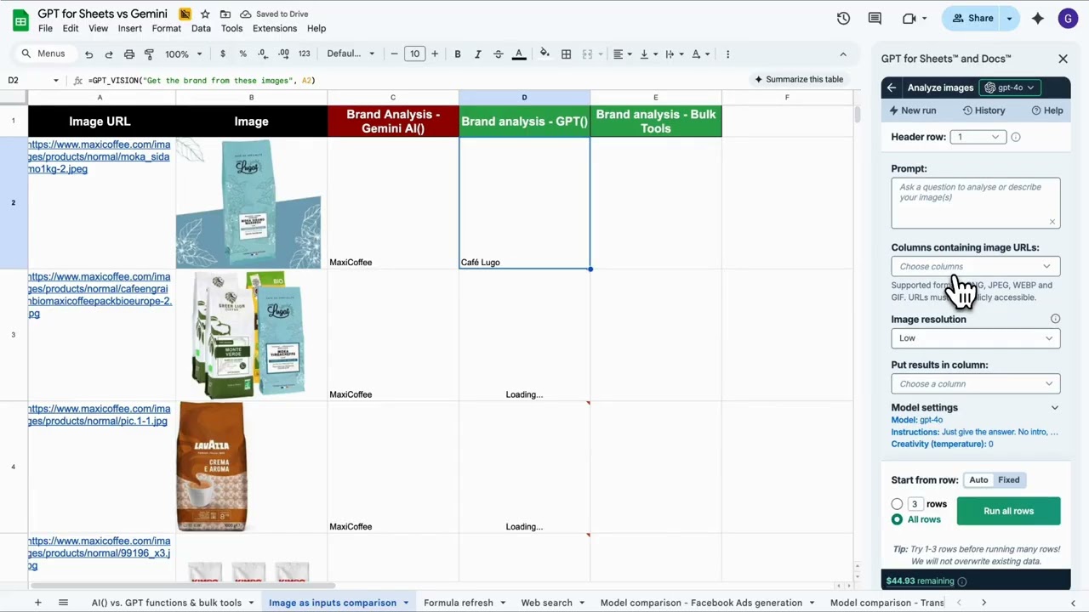Open text color picker
Screen dimensions: 1089x612
pos(519,54)
